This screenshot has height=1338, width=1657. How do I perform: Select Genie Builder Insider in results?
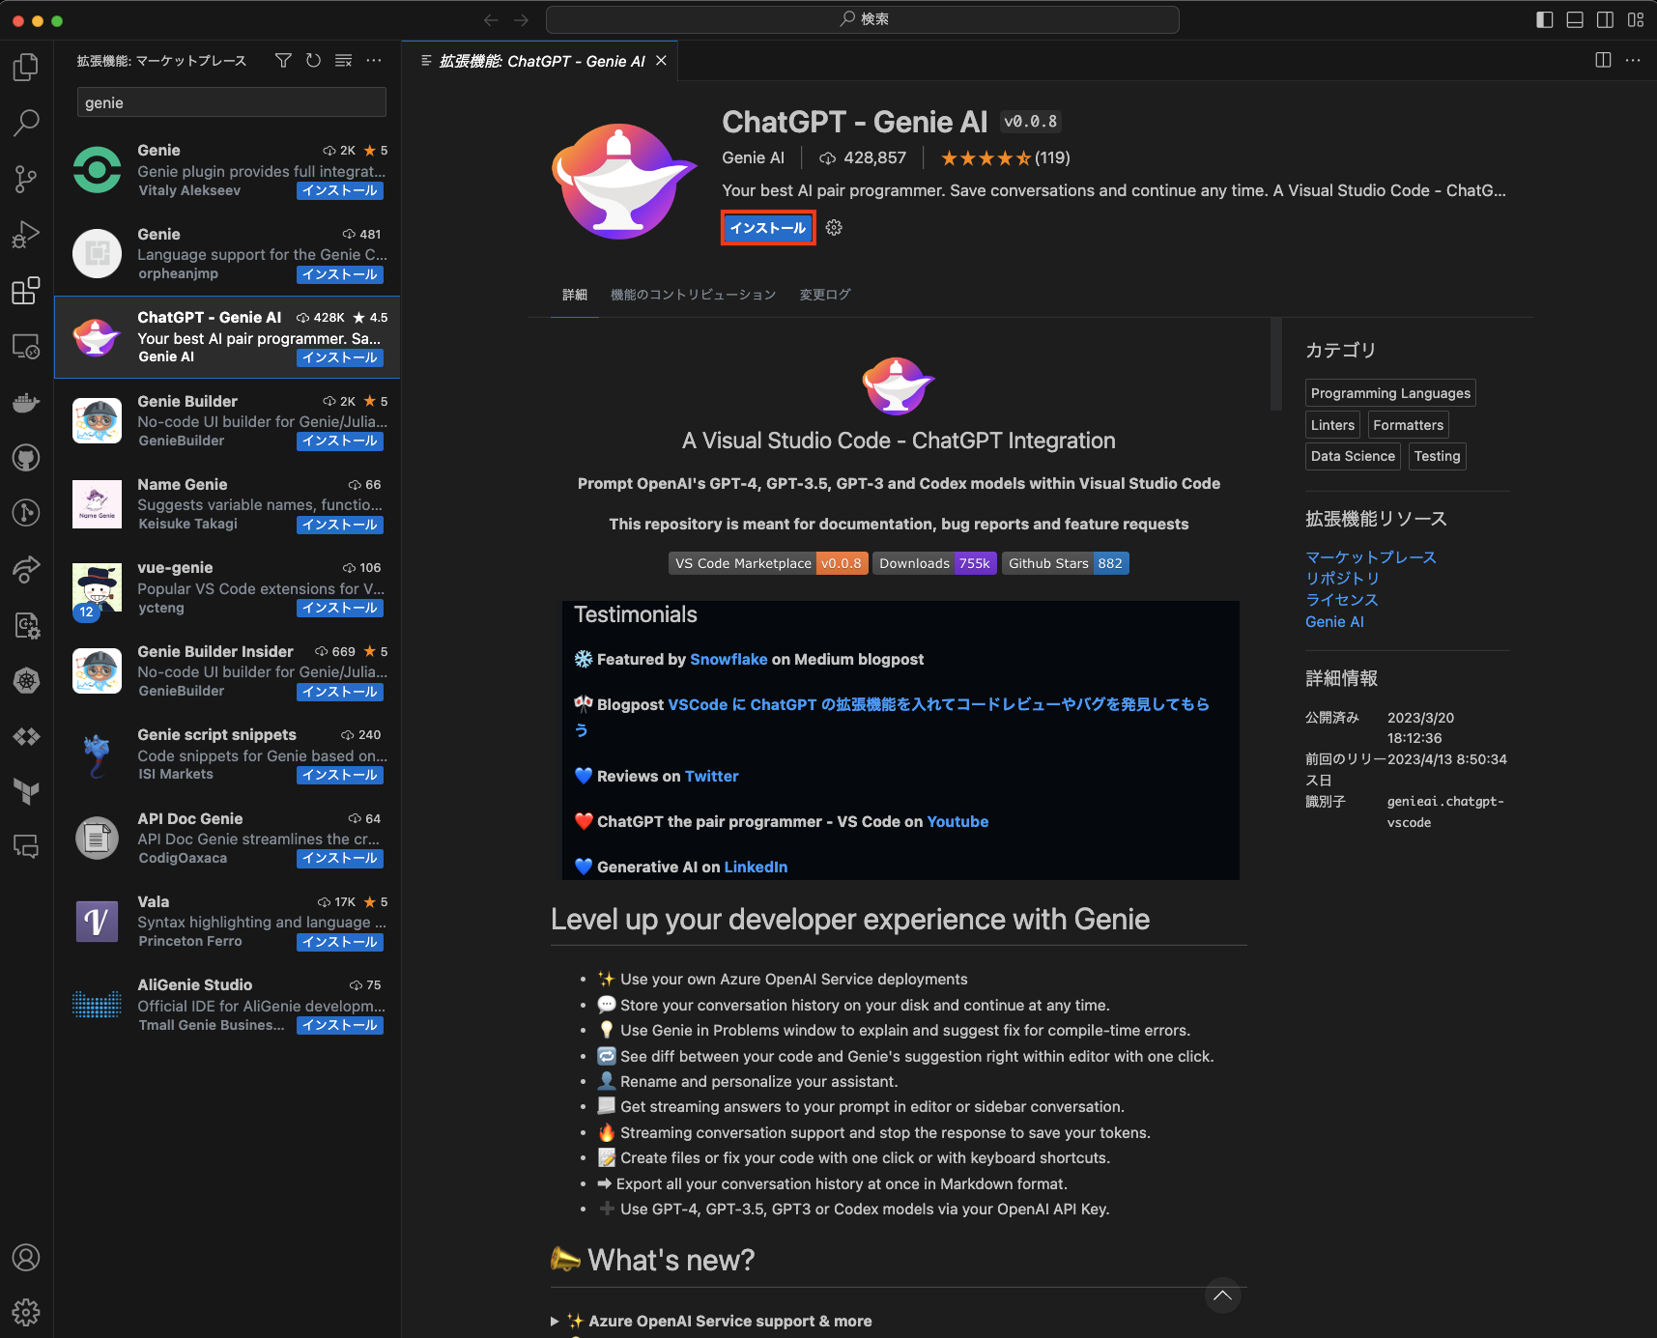pos(227,671)
